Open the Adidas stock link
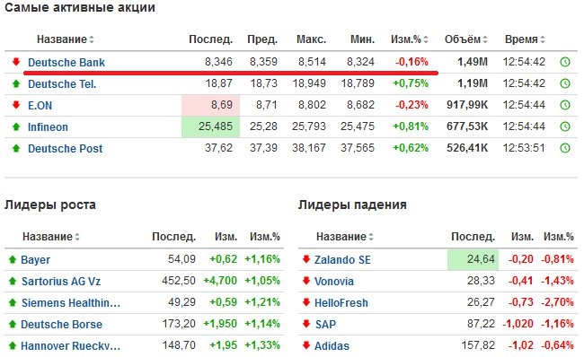 [x=332, y=346]
